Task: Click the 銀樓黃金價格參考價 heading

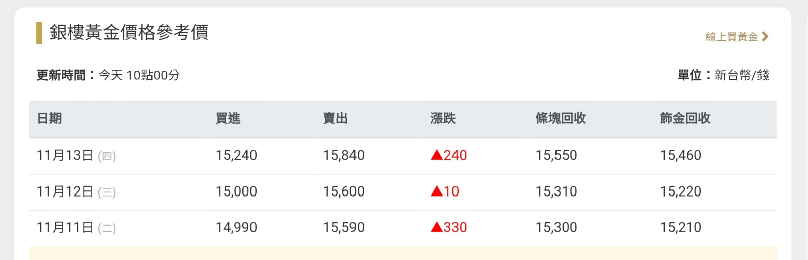Action: [129, 32]
